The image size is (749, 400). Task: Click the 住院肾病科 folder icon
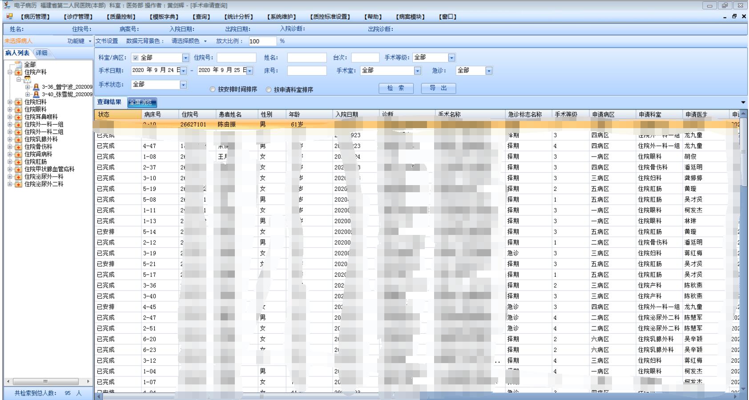[18, 154]
